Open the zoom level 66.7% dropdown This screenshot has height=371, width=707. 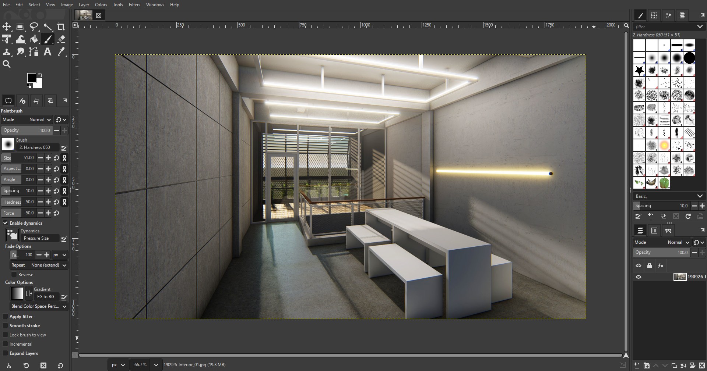pyautogui.click(x=146, y=365)
